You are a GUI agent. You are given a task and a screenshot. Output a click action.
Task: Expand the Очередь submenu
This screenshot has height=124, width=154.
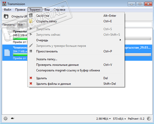click(x=76, y=40)
